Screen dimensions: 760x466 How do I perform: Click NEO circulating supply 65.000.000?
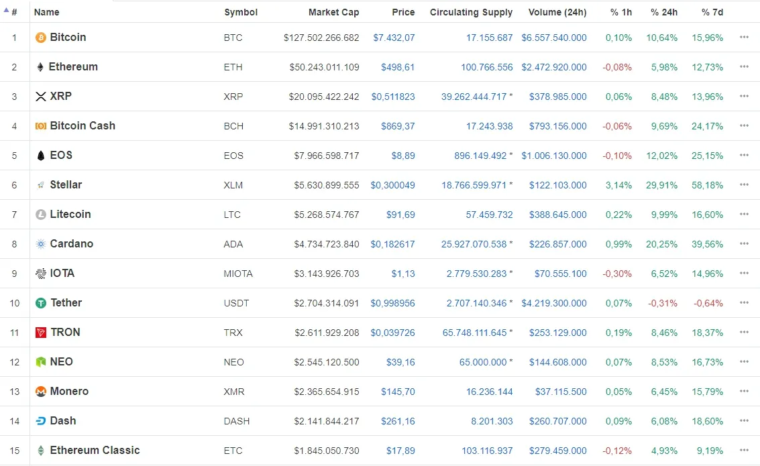click(483, 362)
